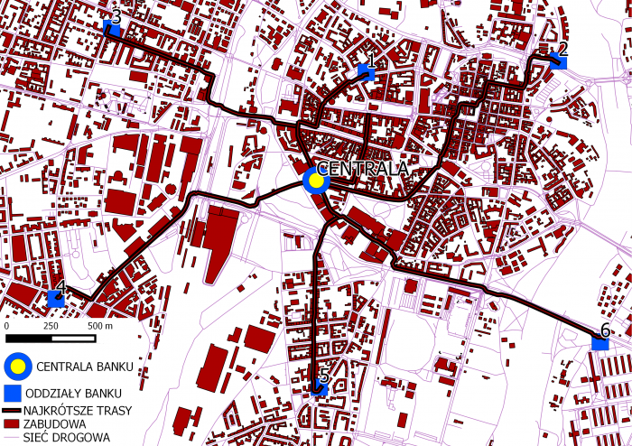Click the 'CENTRALA BANKU' legend text
This screenshot has height=446, width=632.
pos(85,367)
